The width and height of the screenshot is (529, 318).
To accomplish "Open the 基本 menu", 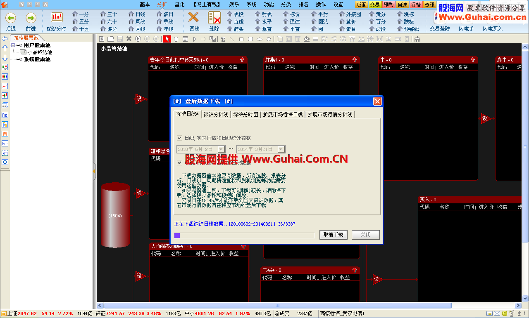I will [x=145, y=5].
